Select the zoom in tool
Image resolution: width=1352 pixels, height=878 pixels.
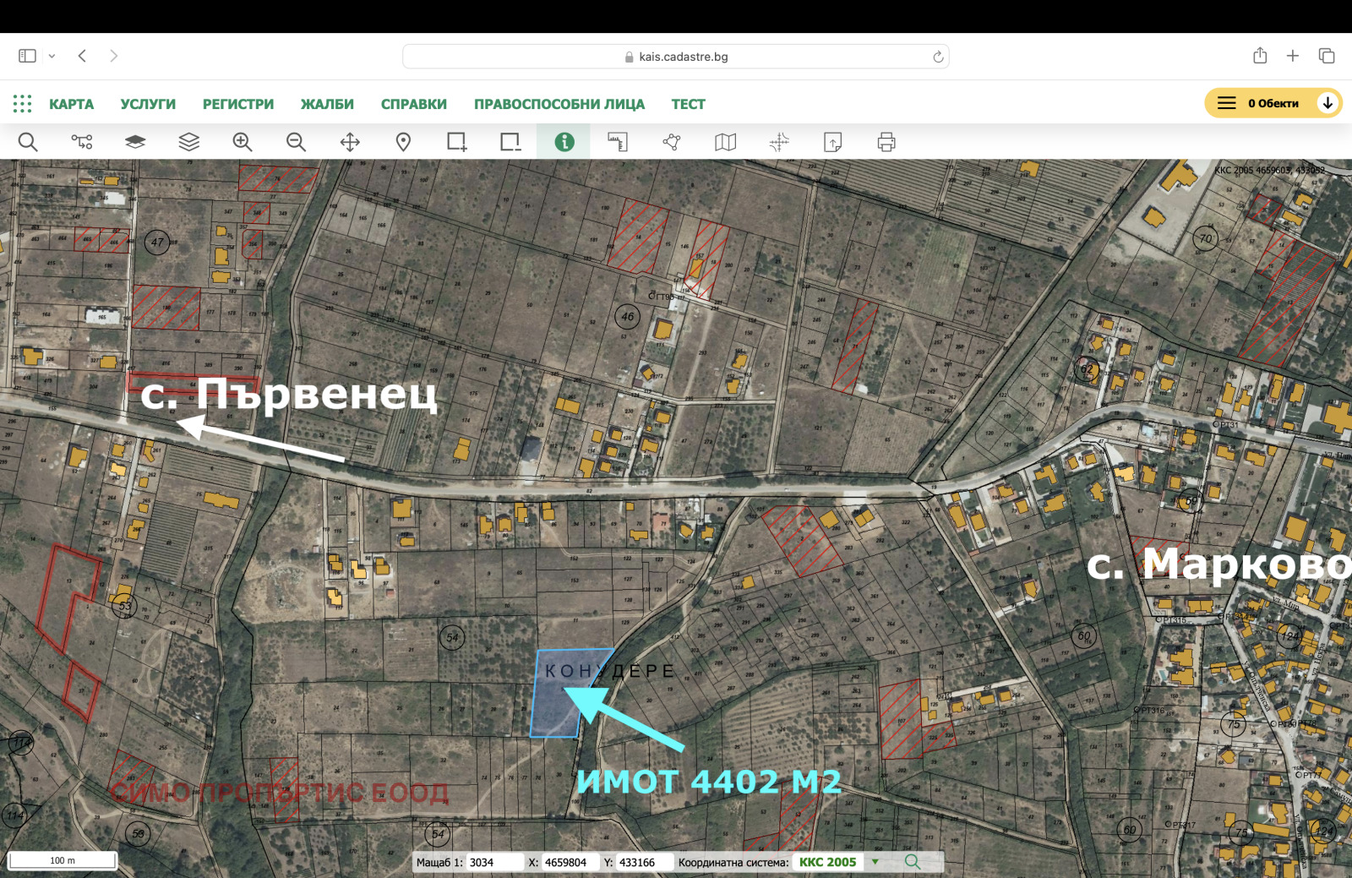pyautogui.click(x=243, y=142)
